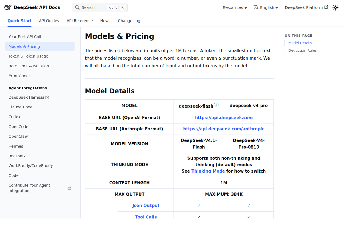Click the 1M context length cell
The image size is (344, 242).
point(224,183)
